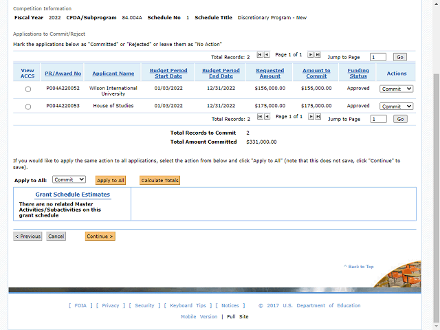Go to last page in top pagination

pos(318,55)
